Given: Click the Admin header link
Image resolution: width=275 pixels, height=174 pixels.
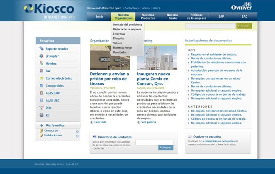Looking at the screenshot, I should (x=146, y=8).
